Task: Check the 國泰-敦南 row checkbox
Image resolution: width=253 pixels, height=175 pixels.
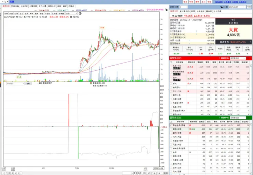Action: (171, 129)
